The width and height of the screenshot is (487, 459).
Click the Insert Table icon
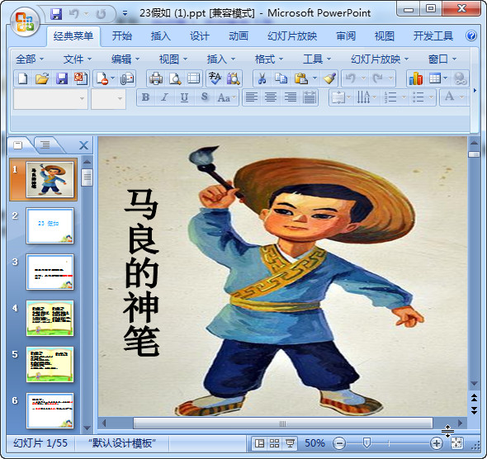coord(435,78)
